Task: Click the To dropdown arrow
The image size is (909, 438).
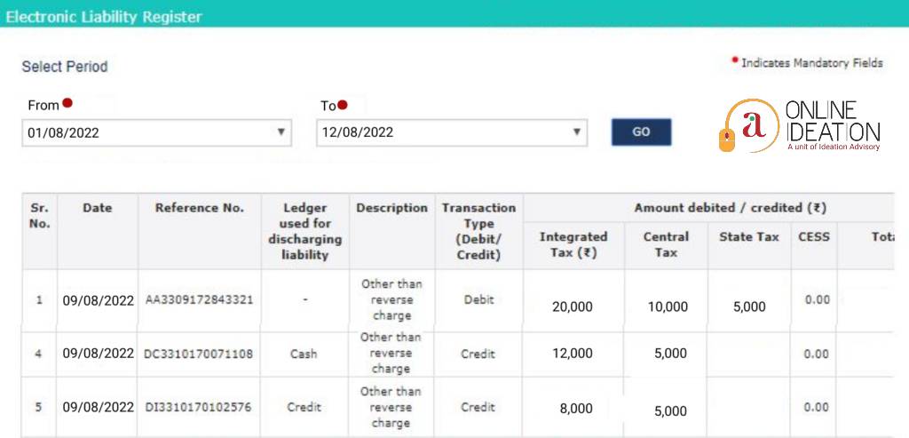Action: click(577, 132)
